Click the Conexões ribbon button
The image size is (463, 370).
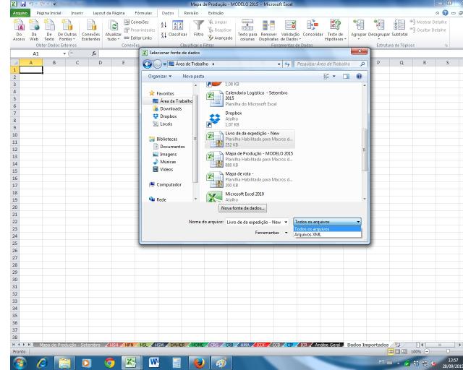point(136,22)
